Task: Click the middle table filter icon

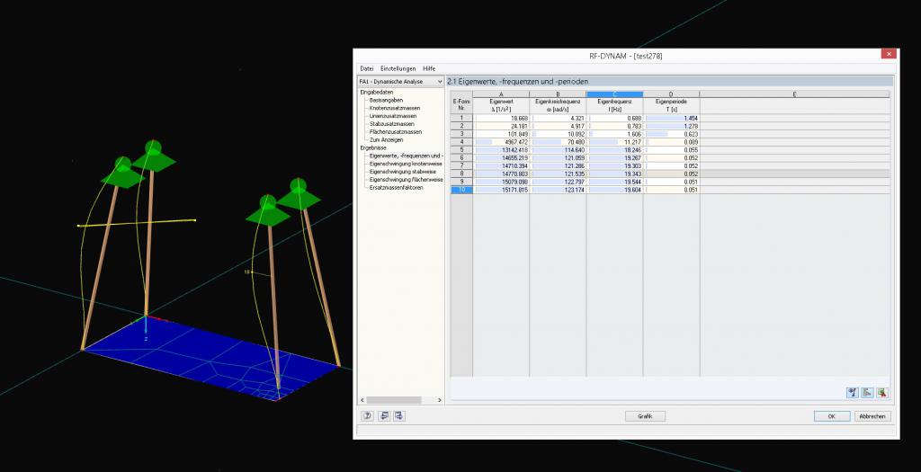Action: pyautogui.click(x=867, y=393)
